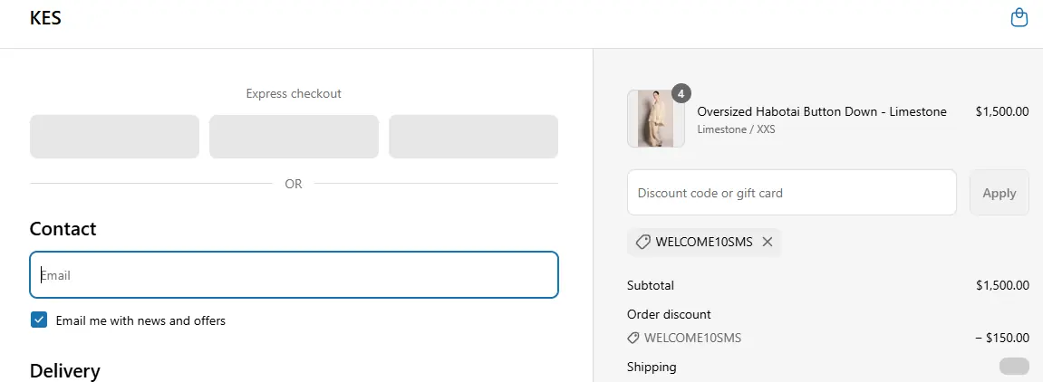Uncheck Email me with news and offers

(x=39, y=320)
